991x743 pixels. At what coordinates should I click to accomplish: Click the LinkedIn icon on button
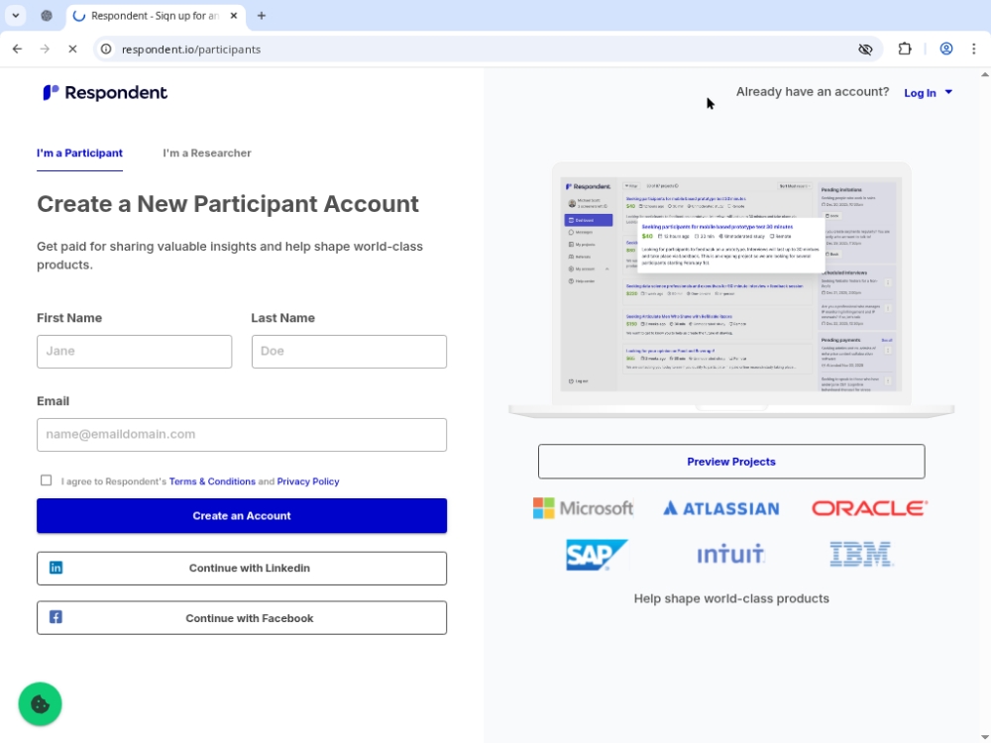tap(56, 568)
